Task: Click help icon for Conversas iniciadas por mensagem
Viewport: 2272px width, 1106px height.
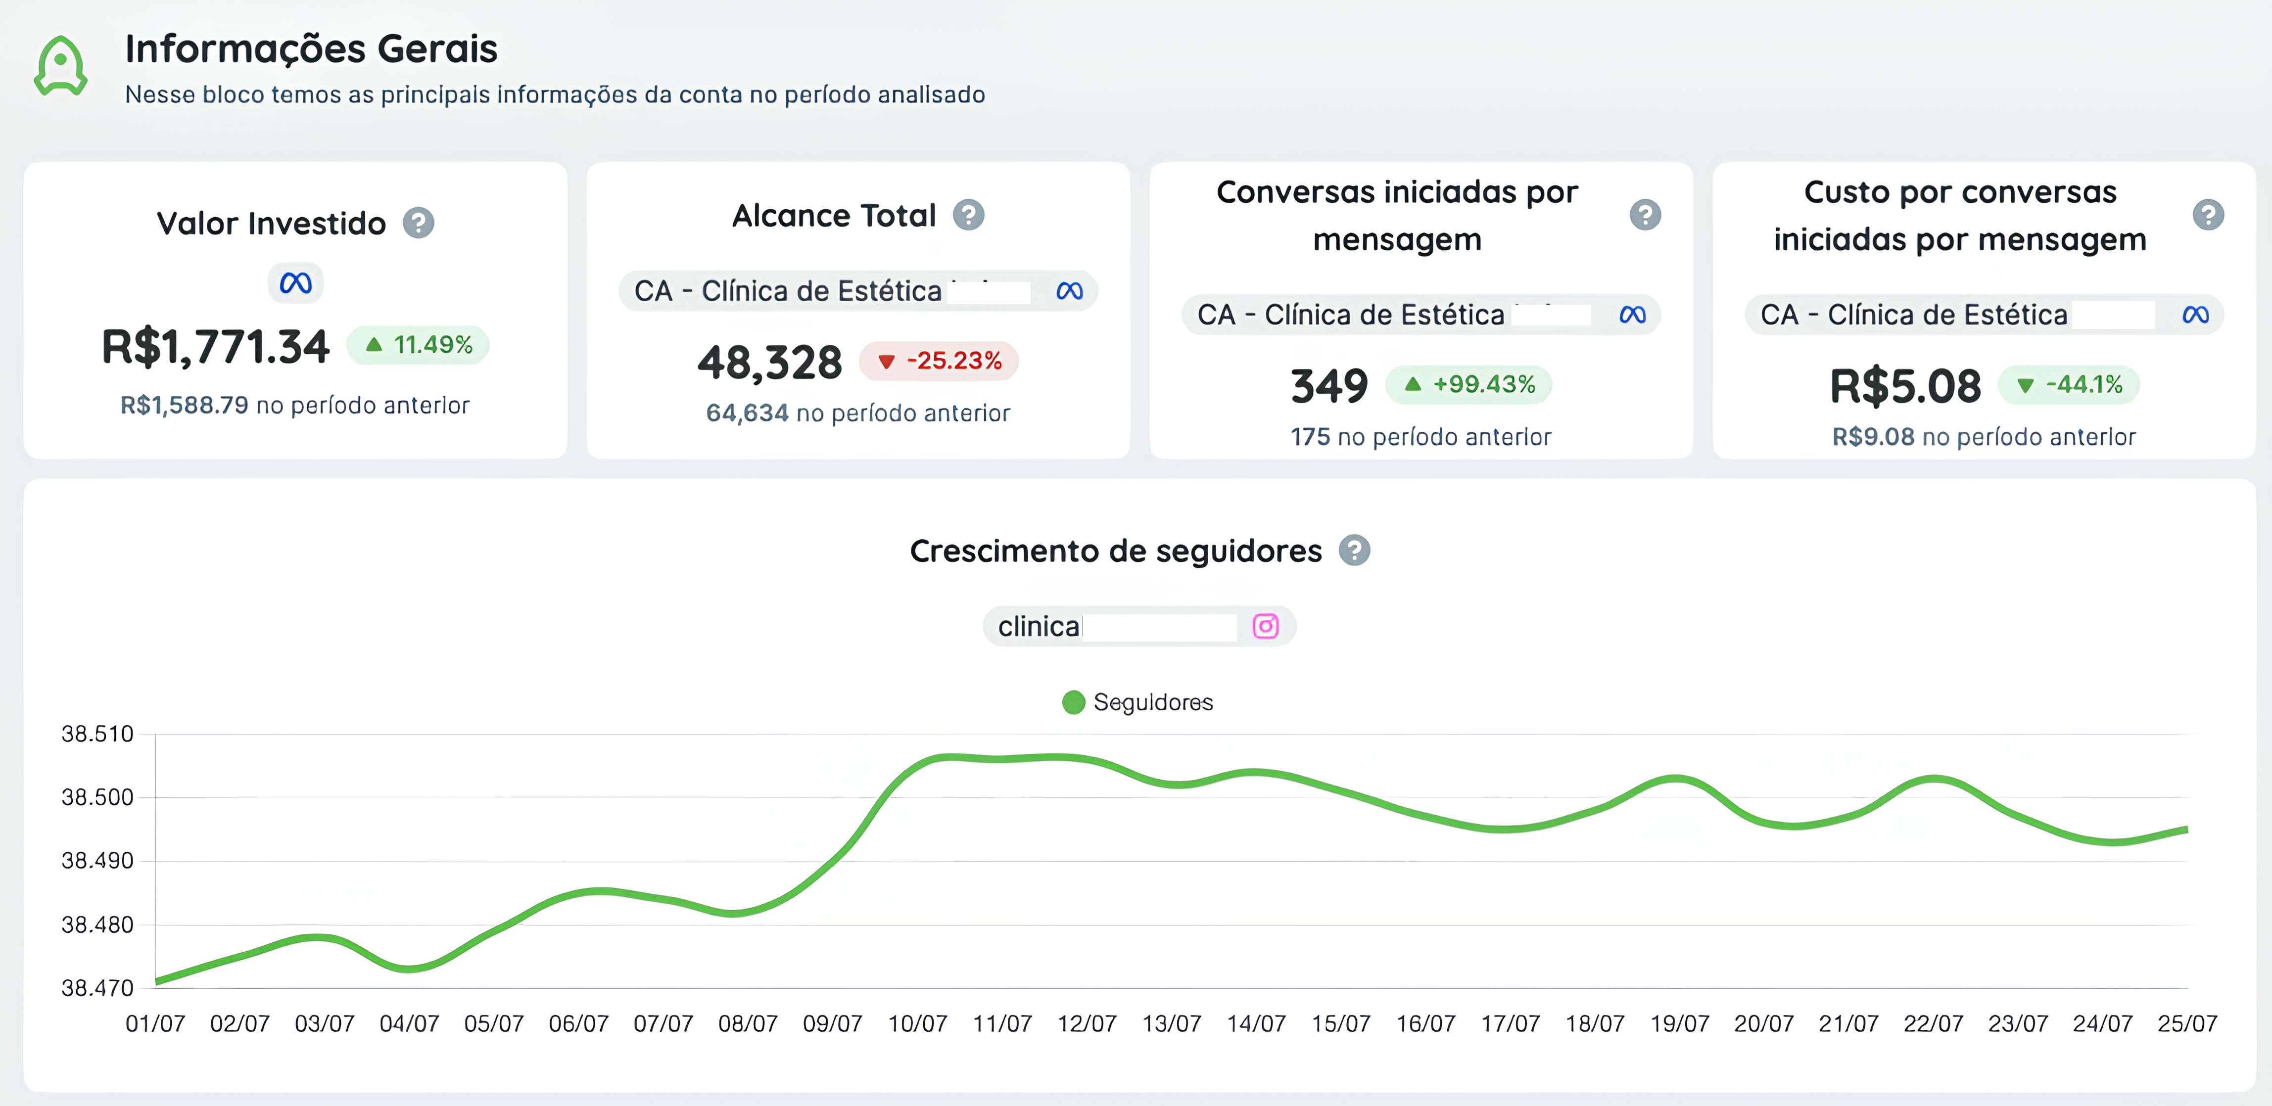Action: tap(1645, 215)
